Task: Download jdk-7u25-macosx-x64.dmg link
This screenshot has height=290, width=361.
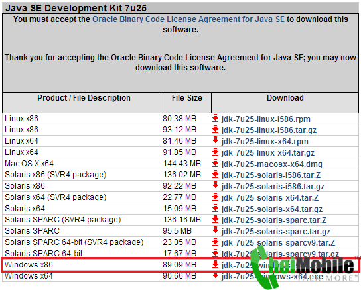Action: click(x=272, y=164)
